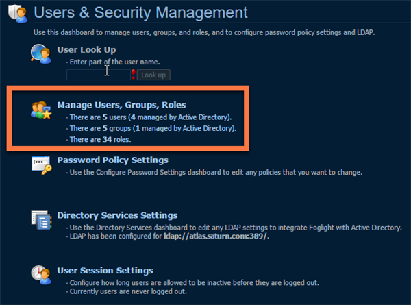This screenshot has height=305, width=411.
Task: Click the Password Policy Settings key icon
Action: click(41, 165)
